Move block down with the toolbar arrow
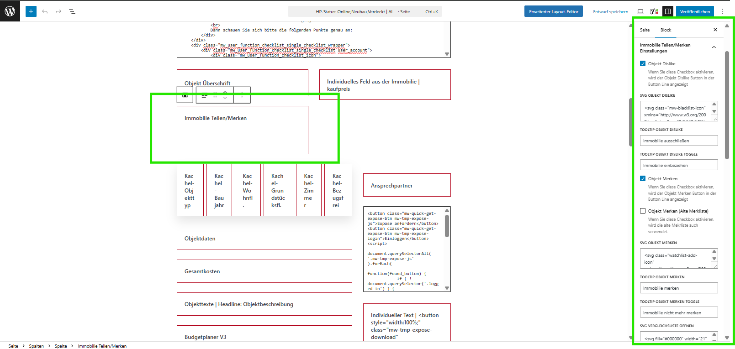 point(225,98)
